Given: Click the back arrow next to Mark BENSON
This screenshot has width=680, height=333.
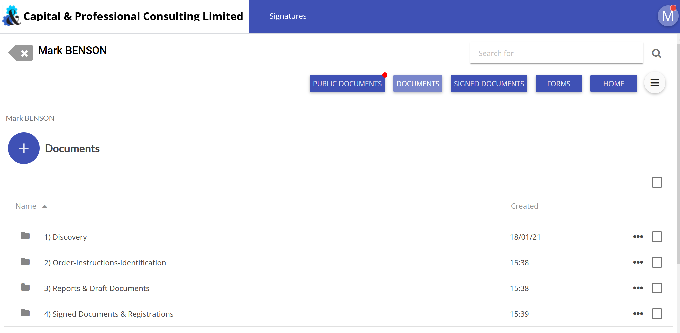Looking at the screenshot, I should [x=12, y=53].
